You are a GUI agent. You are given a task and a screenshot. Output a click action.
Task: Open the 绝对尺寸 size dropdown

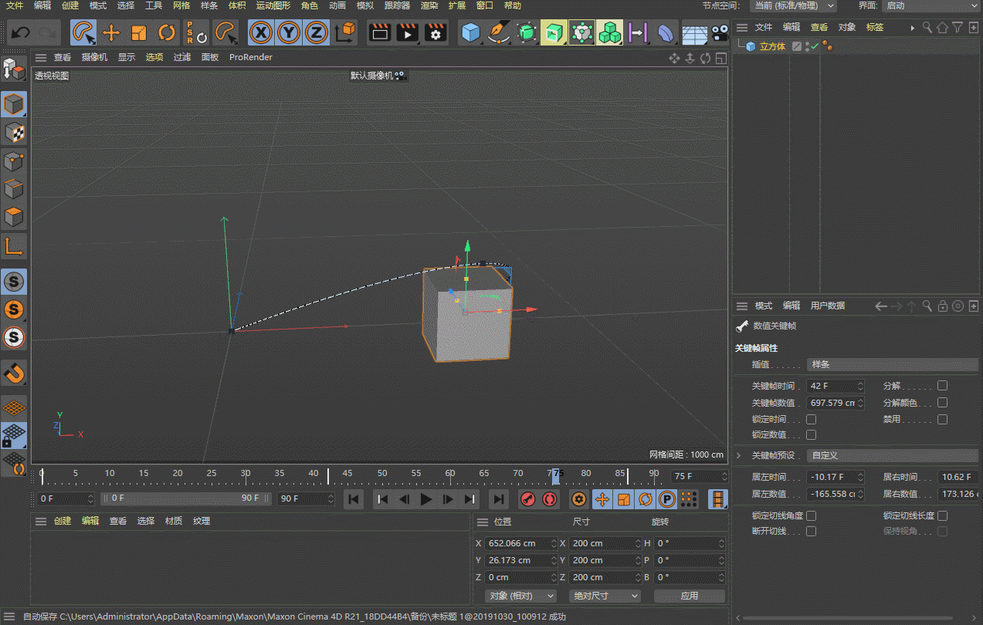pyautogui.click(x=605, y=596)
